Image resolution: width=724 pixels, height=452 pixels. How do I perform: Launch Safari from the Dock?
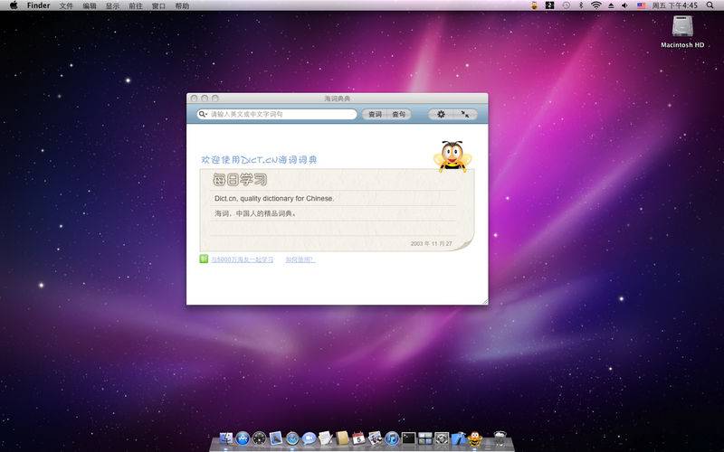[x=292, y=438]
